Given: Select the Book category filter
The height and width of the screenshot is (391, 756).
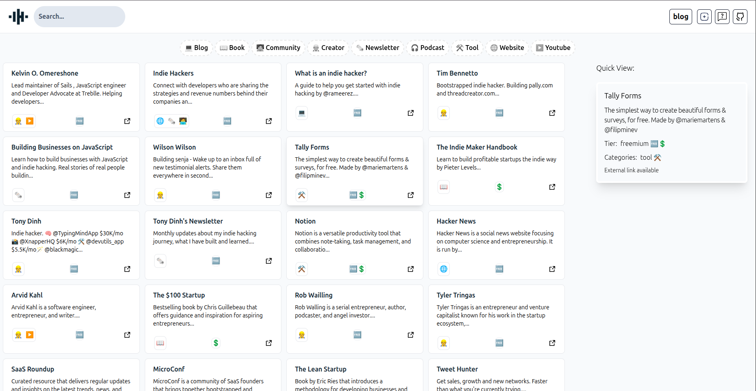Looking at the screenshot, I should click(x=232, y=48).
